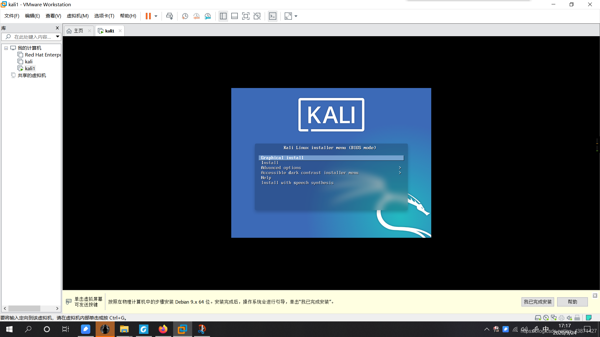The height and width of the screenshot is (337, 600).
Task: Open the console view
Action: click(x=272, y=16)
